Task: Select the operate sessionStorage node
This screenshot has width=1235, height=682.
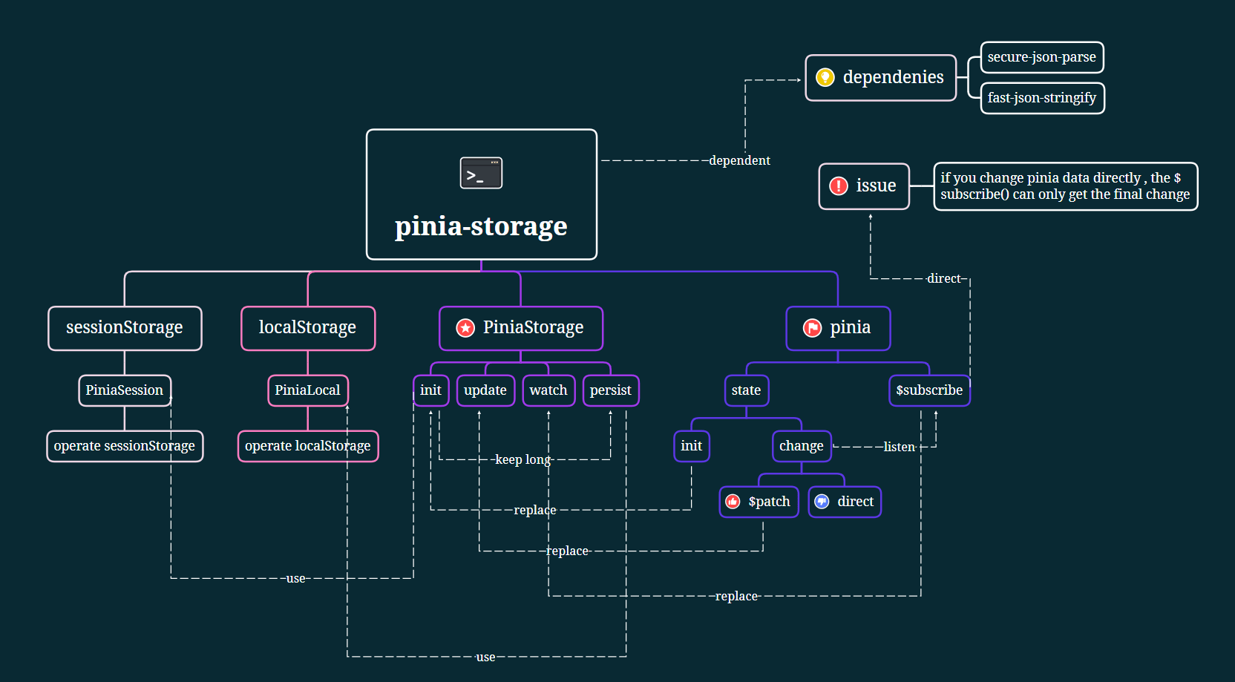Action: 125,446
